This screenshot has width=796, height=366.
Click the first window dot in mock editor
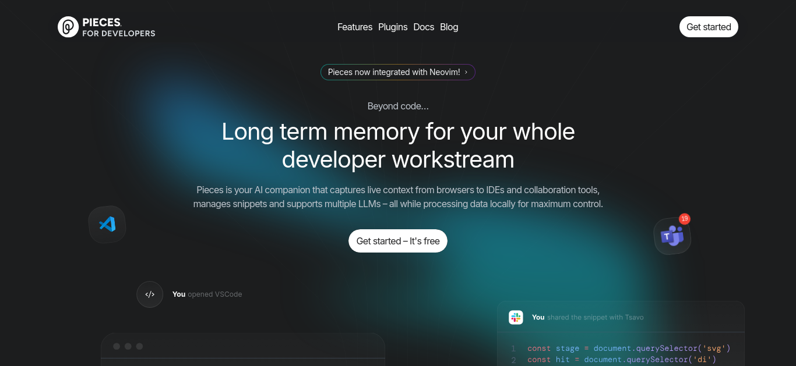point(117,346)
